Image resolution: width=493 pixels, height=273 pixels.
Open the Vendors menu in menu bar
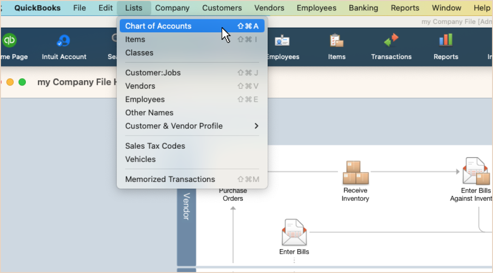click(269, 8)
